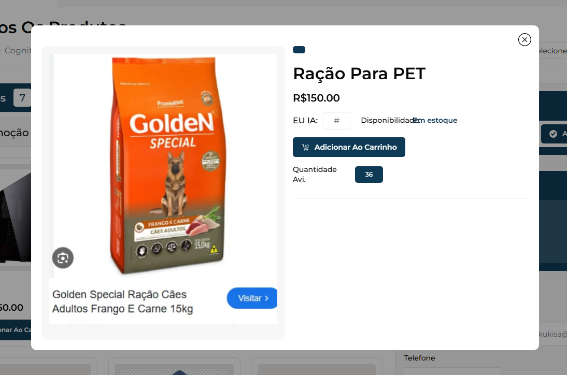This screenshot has width=567, height=375.
Task: Click the small dark blue category badge
Action: pyautogui.click(x=299, y=50)
